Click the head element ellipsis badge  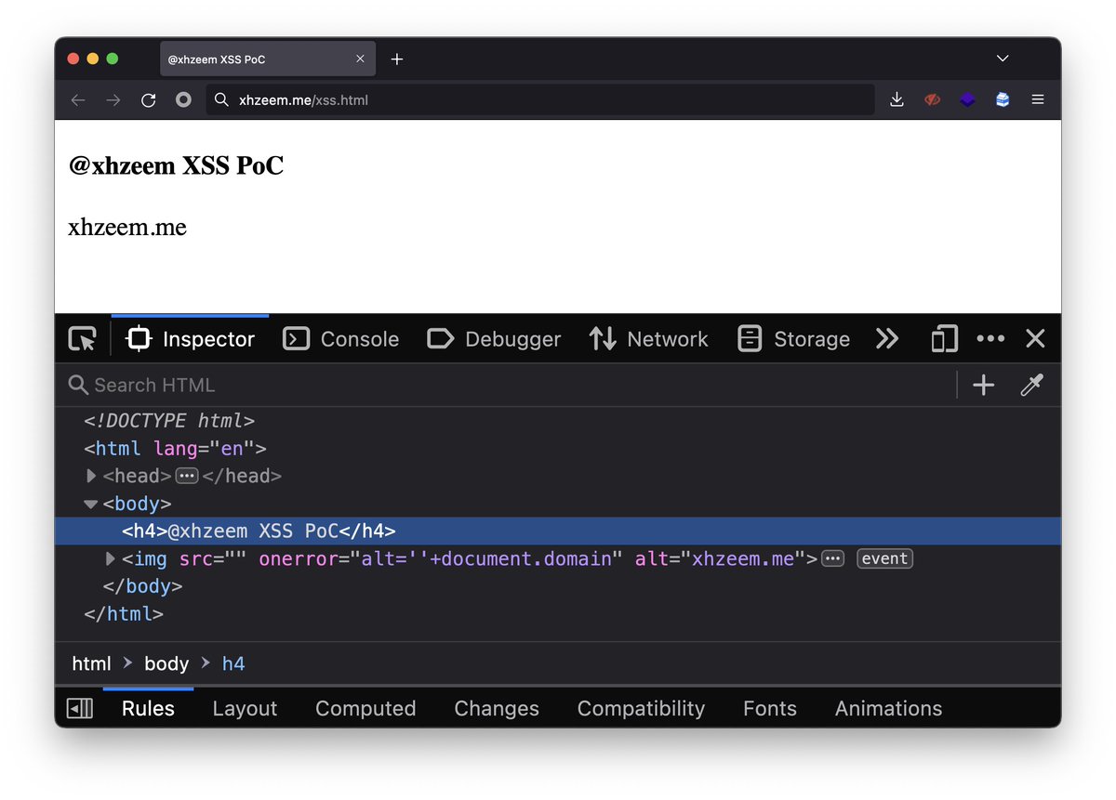187,476
